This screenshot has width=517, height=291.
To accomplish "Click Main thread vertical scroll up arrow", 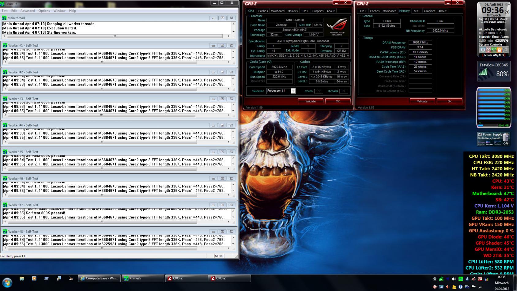I will [x=233, y=24].
